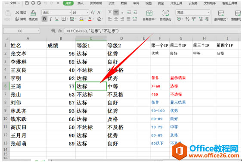Click the Save icon in quick toolbar
This screenshot has width=242, height=163.
pos(27,3)
